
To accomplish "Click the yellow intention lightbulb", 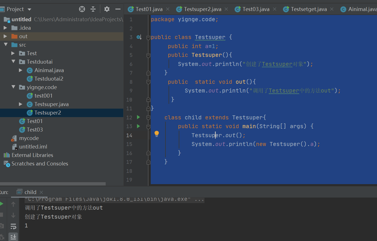I will [157, 134].
